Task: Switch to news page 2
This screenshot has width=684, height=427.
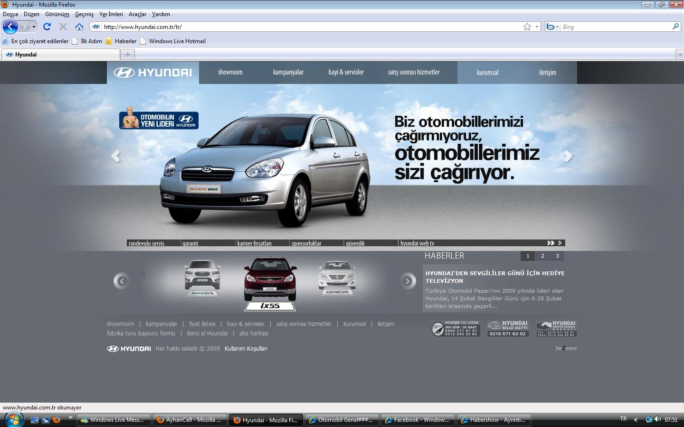Action: pos(542,256)
